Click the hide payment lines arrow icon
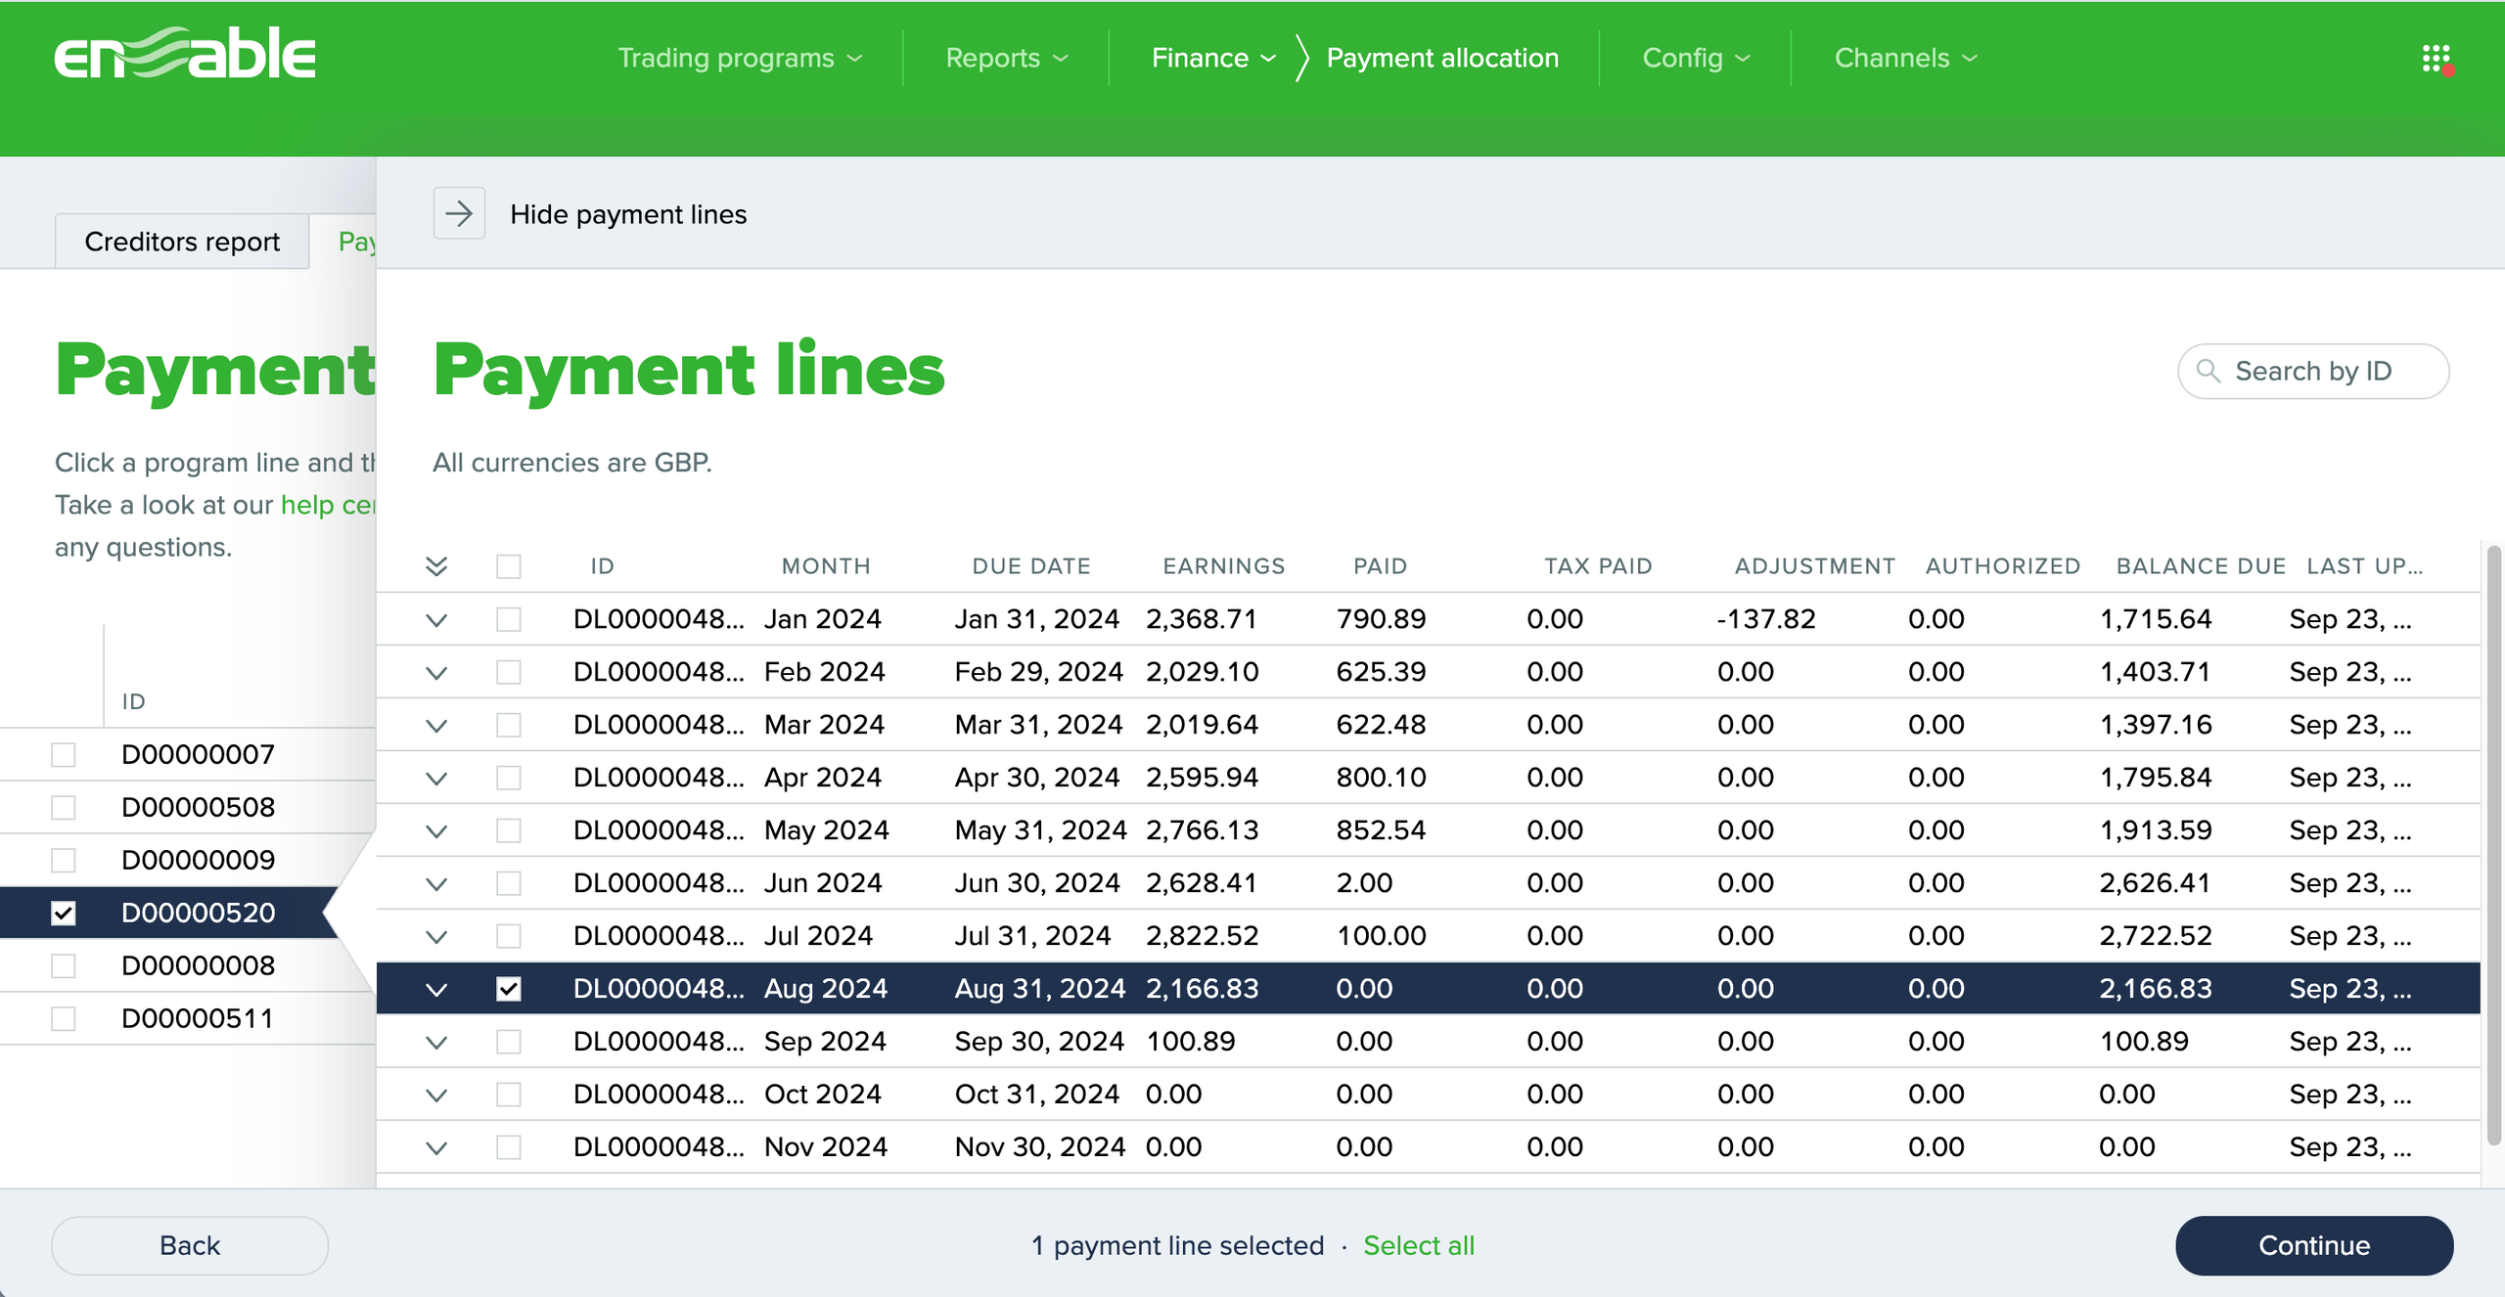2505x1297 pixels. (459, 214)
